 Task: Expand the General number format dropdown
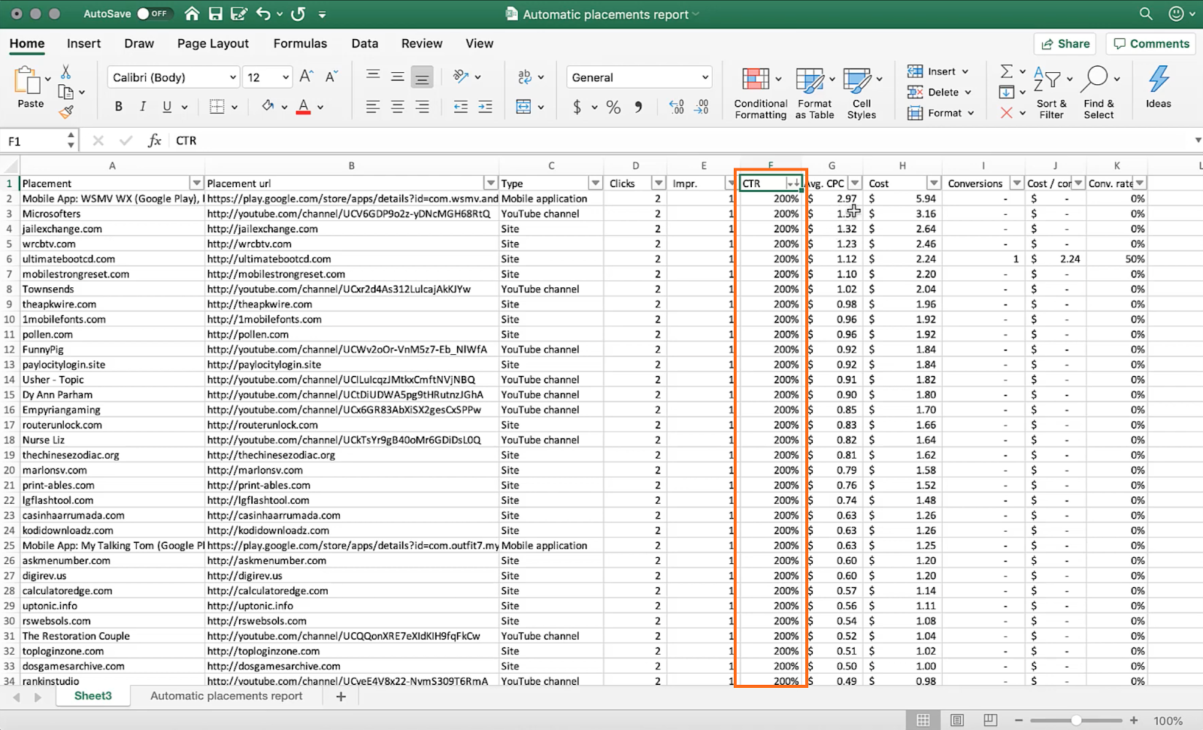pos(705,77)
